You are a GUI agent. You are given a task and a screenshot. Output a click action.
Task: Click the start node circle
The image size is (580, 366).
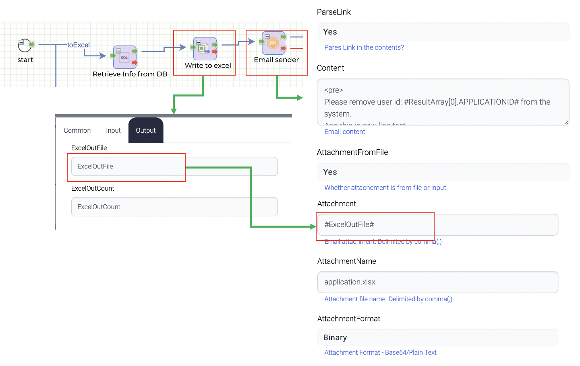pyautogui.click(x=25, y=45)
